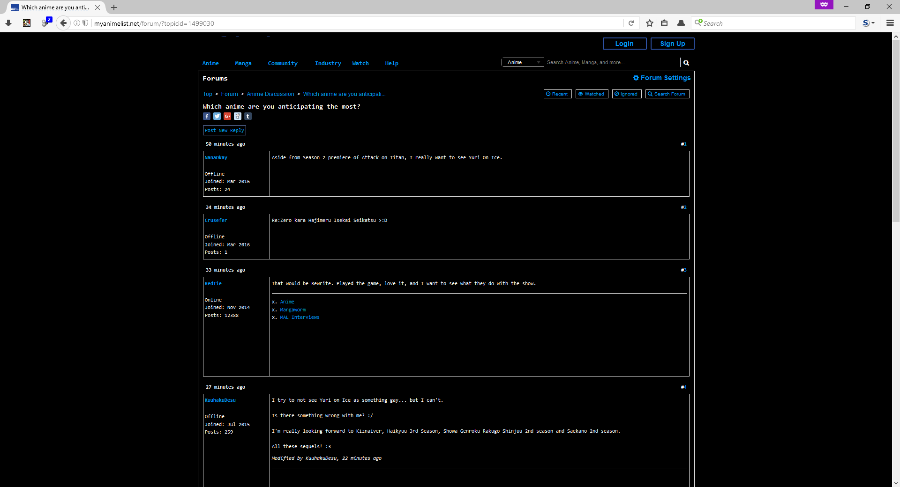Image resolution: width=900 pixels, height=487 pixels.
Task: Close the MyAnimeList tab
Action: (x=97, y=7)
